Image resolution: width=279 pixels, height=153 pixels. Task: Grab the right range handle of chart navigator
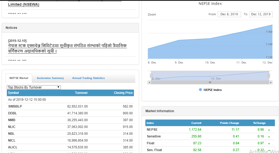pyautogui.click(x=269, y=76)
